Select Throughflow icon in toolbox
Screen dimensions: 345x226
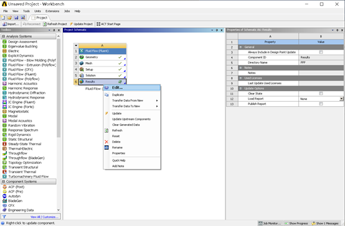coord(4,153)
